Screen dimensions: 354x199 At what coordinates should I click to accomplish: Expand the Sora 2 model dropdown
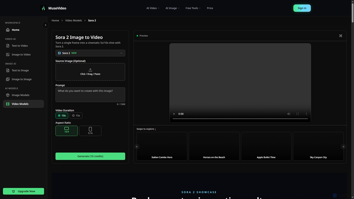pyautogui.click(x=90, y=53)
